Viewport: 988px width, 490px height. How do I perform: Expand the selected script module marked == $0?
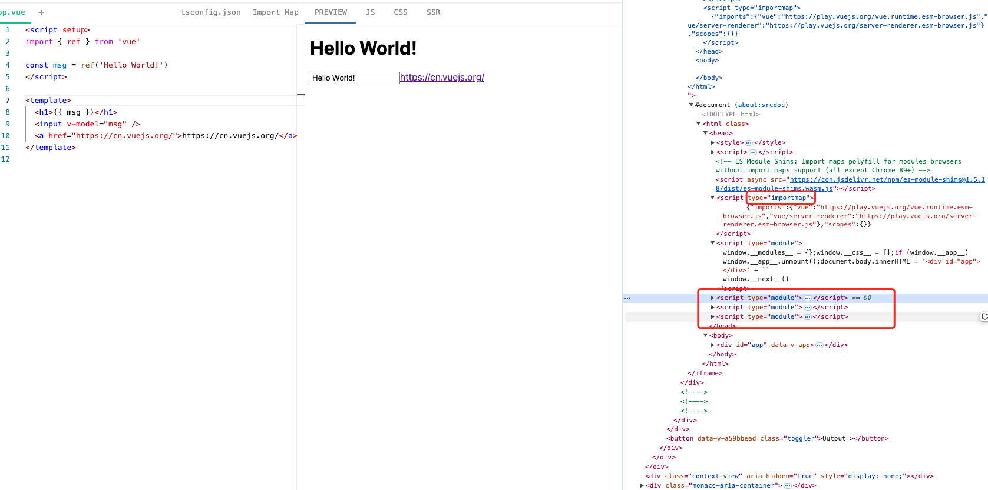[x=712, y=298]
